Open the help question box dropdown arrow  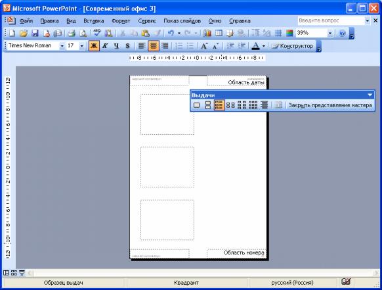(368, 21)
